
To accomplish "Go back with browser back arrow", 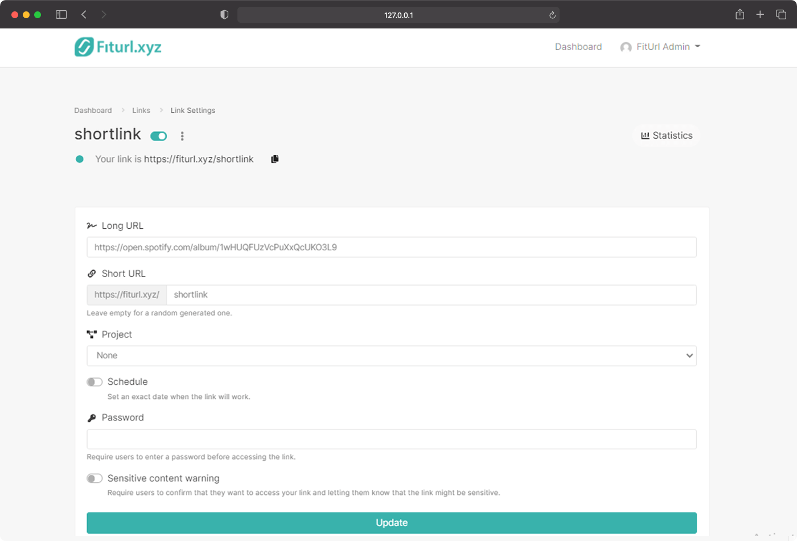I will pos(84,15).
